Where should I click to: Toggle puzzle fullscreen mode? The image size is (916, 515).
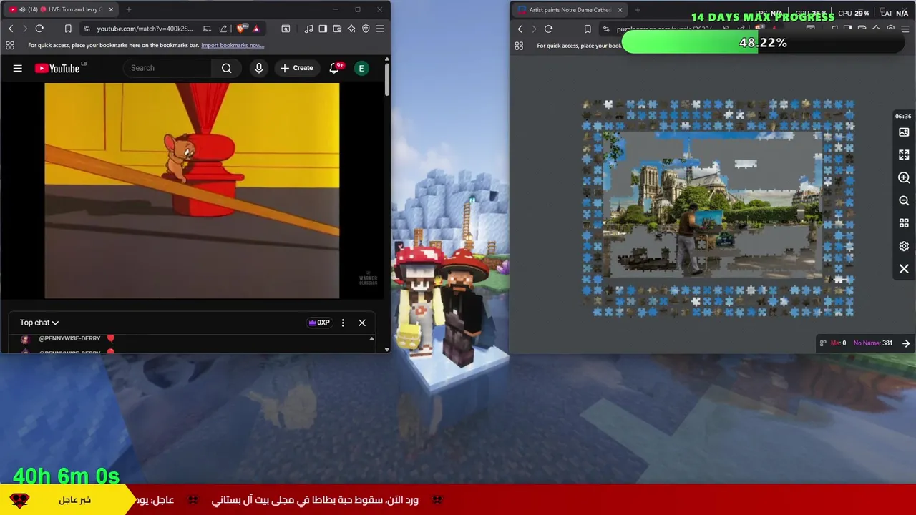(904, 154)
